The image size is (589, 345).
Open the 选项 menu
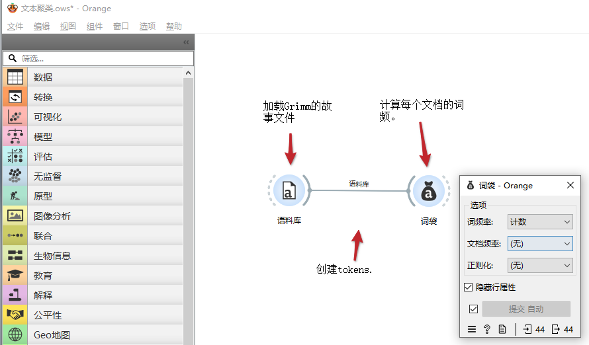[x=147, y=26]
